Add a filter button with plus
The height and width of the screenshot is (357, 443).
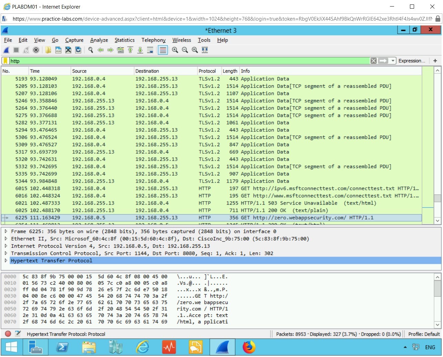click(435, 61)
